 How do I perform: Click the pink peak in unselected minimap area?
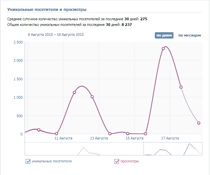pyautogui.click(x=83, y=147)
